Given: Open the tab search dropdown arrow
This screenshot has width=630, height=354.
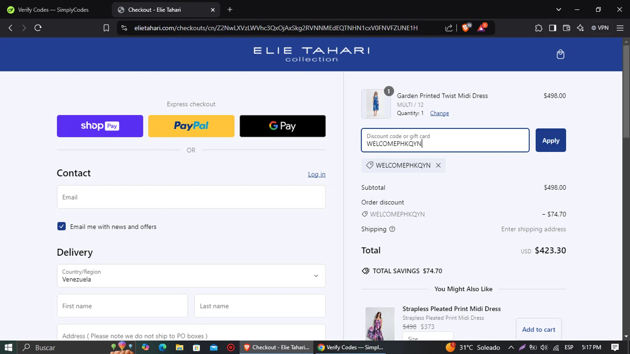Looking at the screenshot, I should tap(559, 10).
